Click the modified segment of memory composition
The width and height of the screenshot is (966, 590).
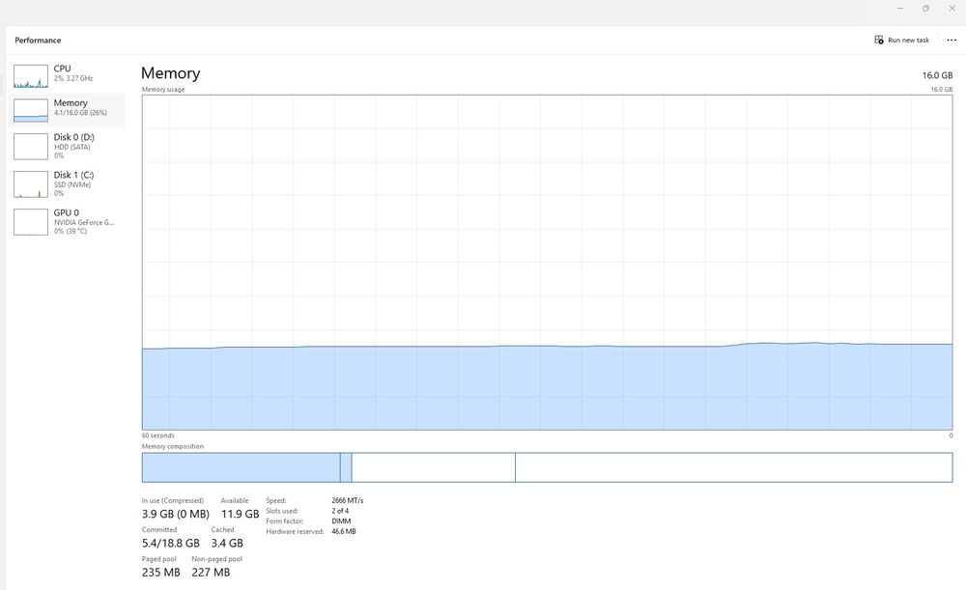(346, 467)
